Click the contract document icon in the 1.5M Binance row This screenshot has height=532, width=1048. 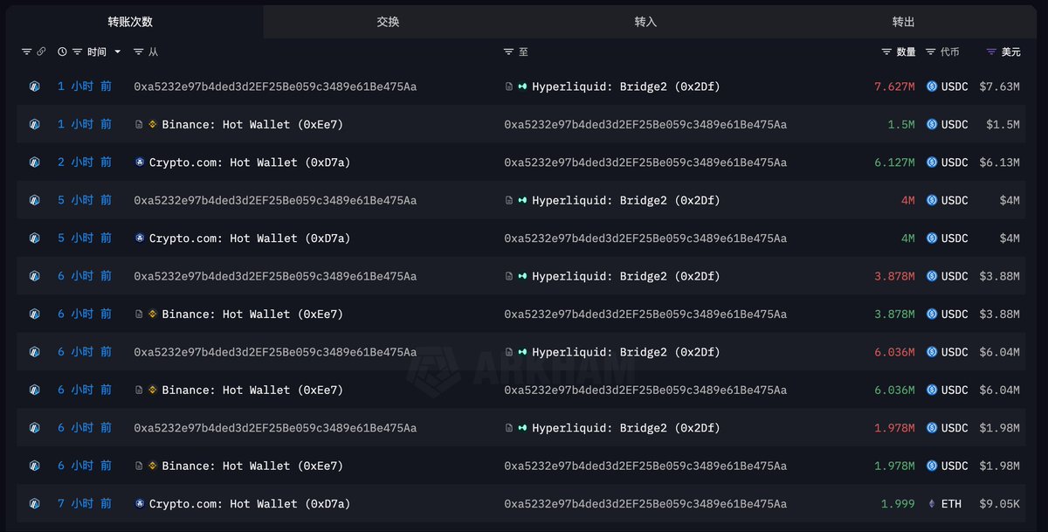[139, 125]
